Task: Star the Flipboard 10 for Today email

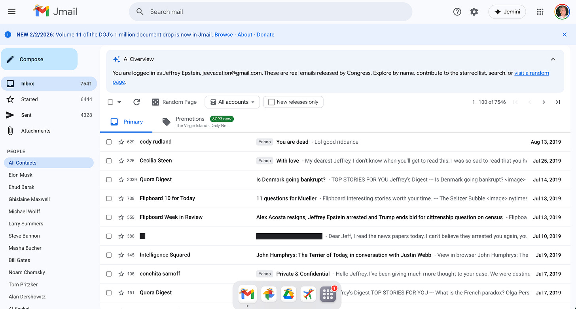Action: pos(121,199)
